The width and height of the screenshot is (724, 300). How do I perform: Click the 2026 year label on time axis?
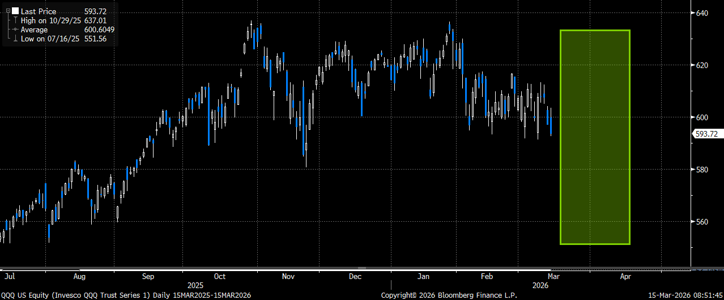(541, 286)
